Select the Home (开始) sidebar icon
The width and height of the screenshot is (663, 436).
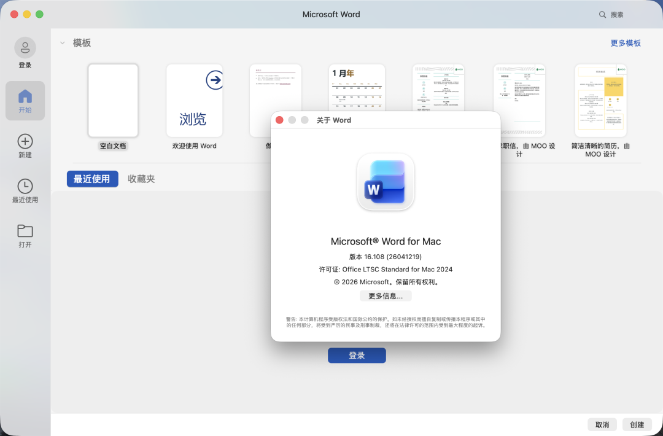(25, 96)
